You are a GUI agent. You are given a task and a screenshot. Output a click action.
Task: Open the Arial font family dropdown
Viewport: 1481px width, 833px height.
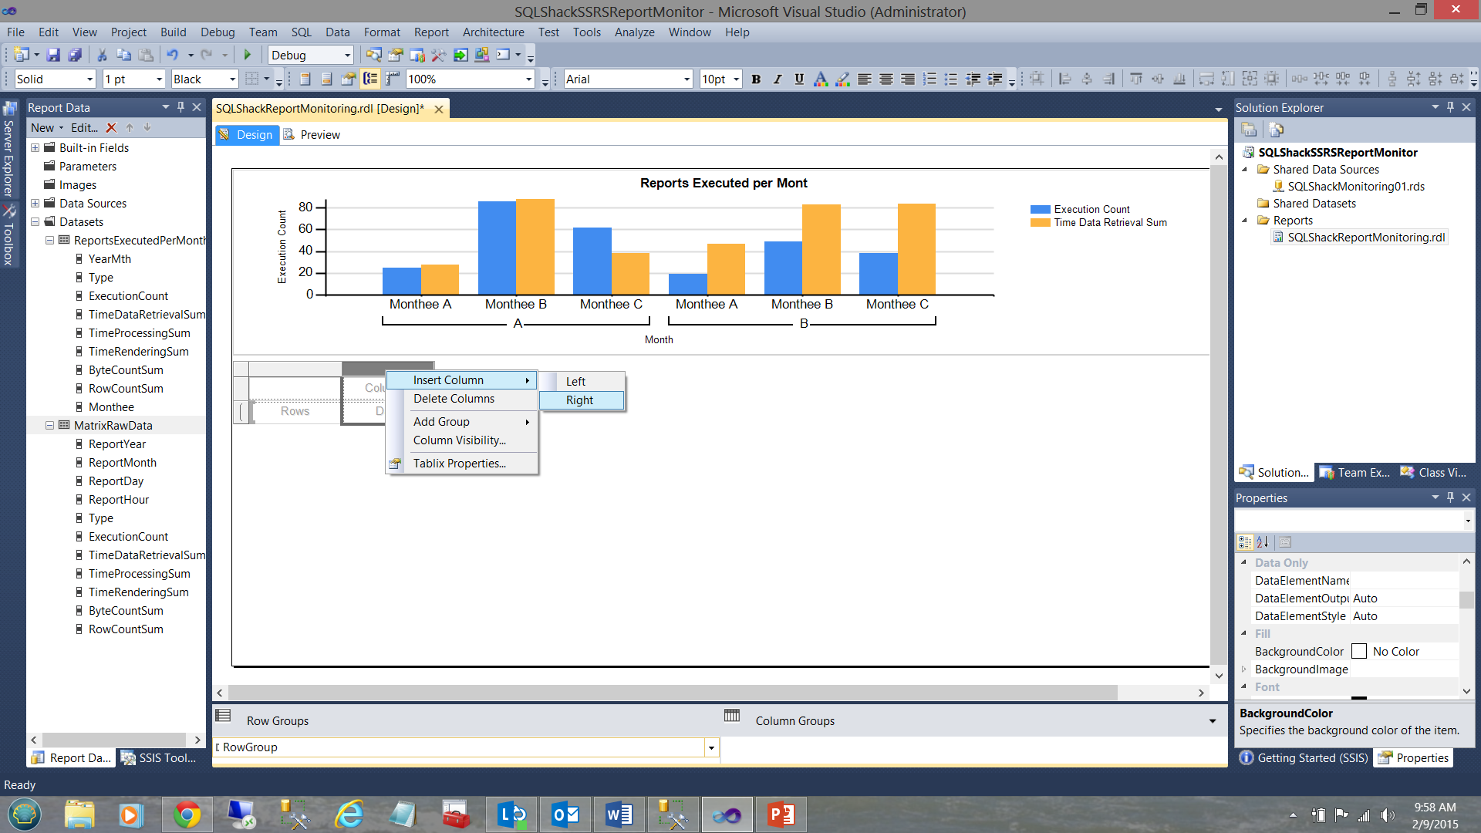[x=687, y=79]
